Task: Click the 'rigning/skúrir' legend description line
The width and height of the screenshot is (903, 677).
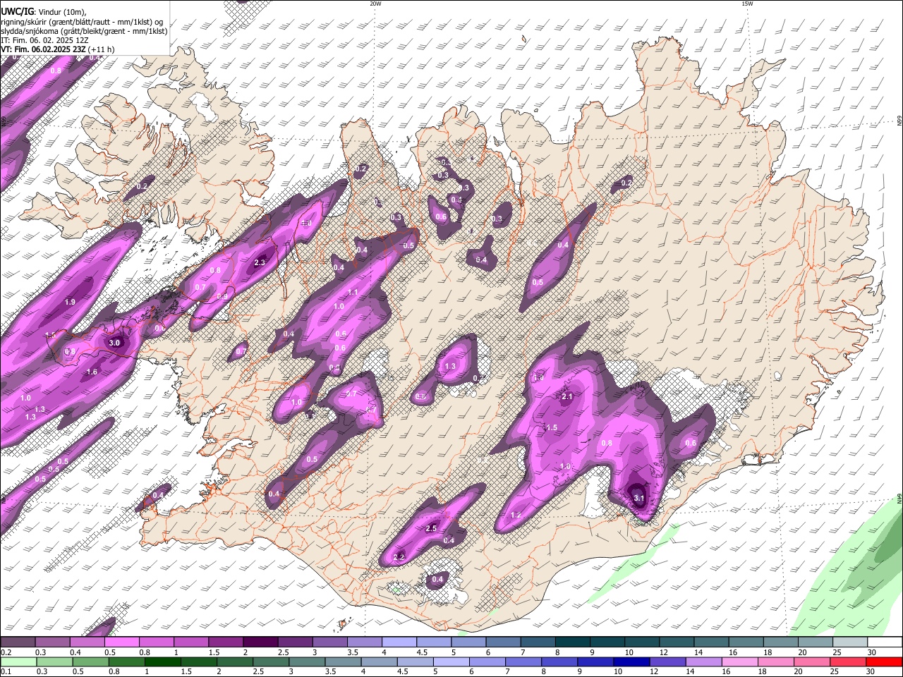Action: click(x=81, y=21)
